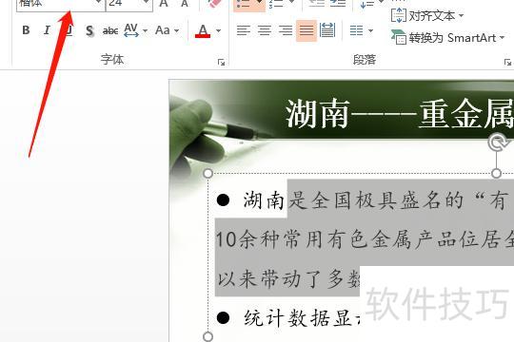Apply distributed alignment
Image resolution: width=514 pixels, height=342 pixels.
327,30
